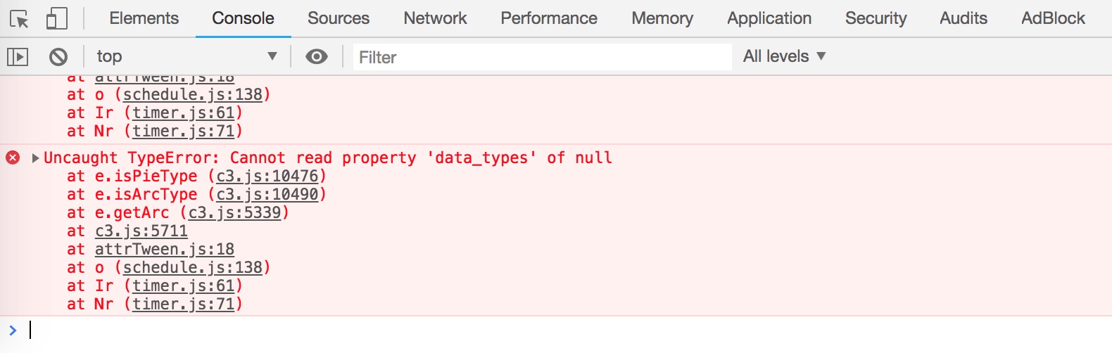
Task: Open the Performance tab
Action: click(x=549, y=18)
